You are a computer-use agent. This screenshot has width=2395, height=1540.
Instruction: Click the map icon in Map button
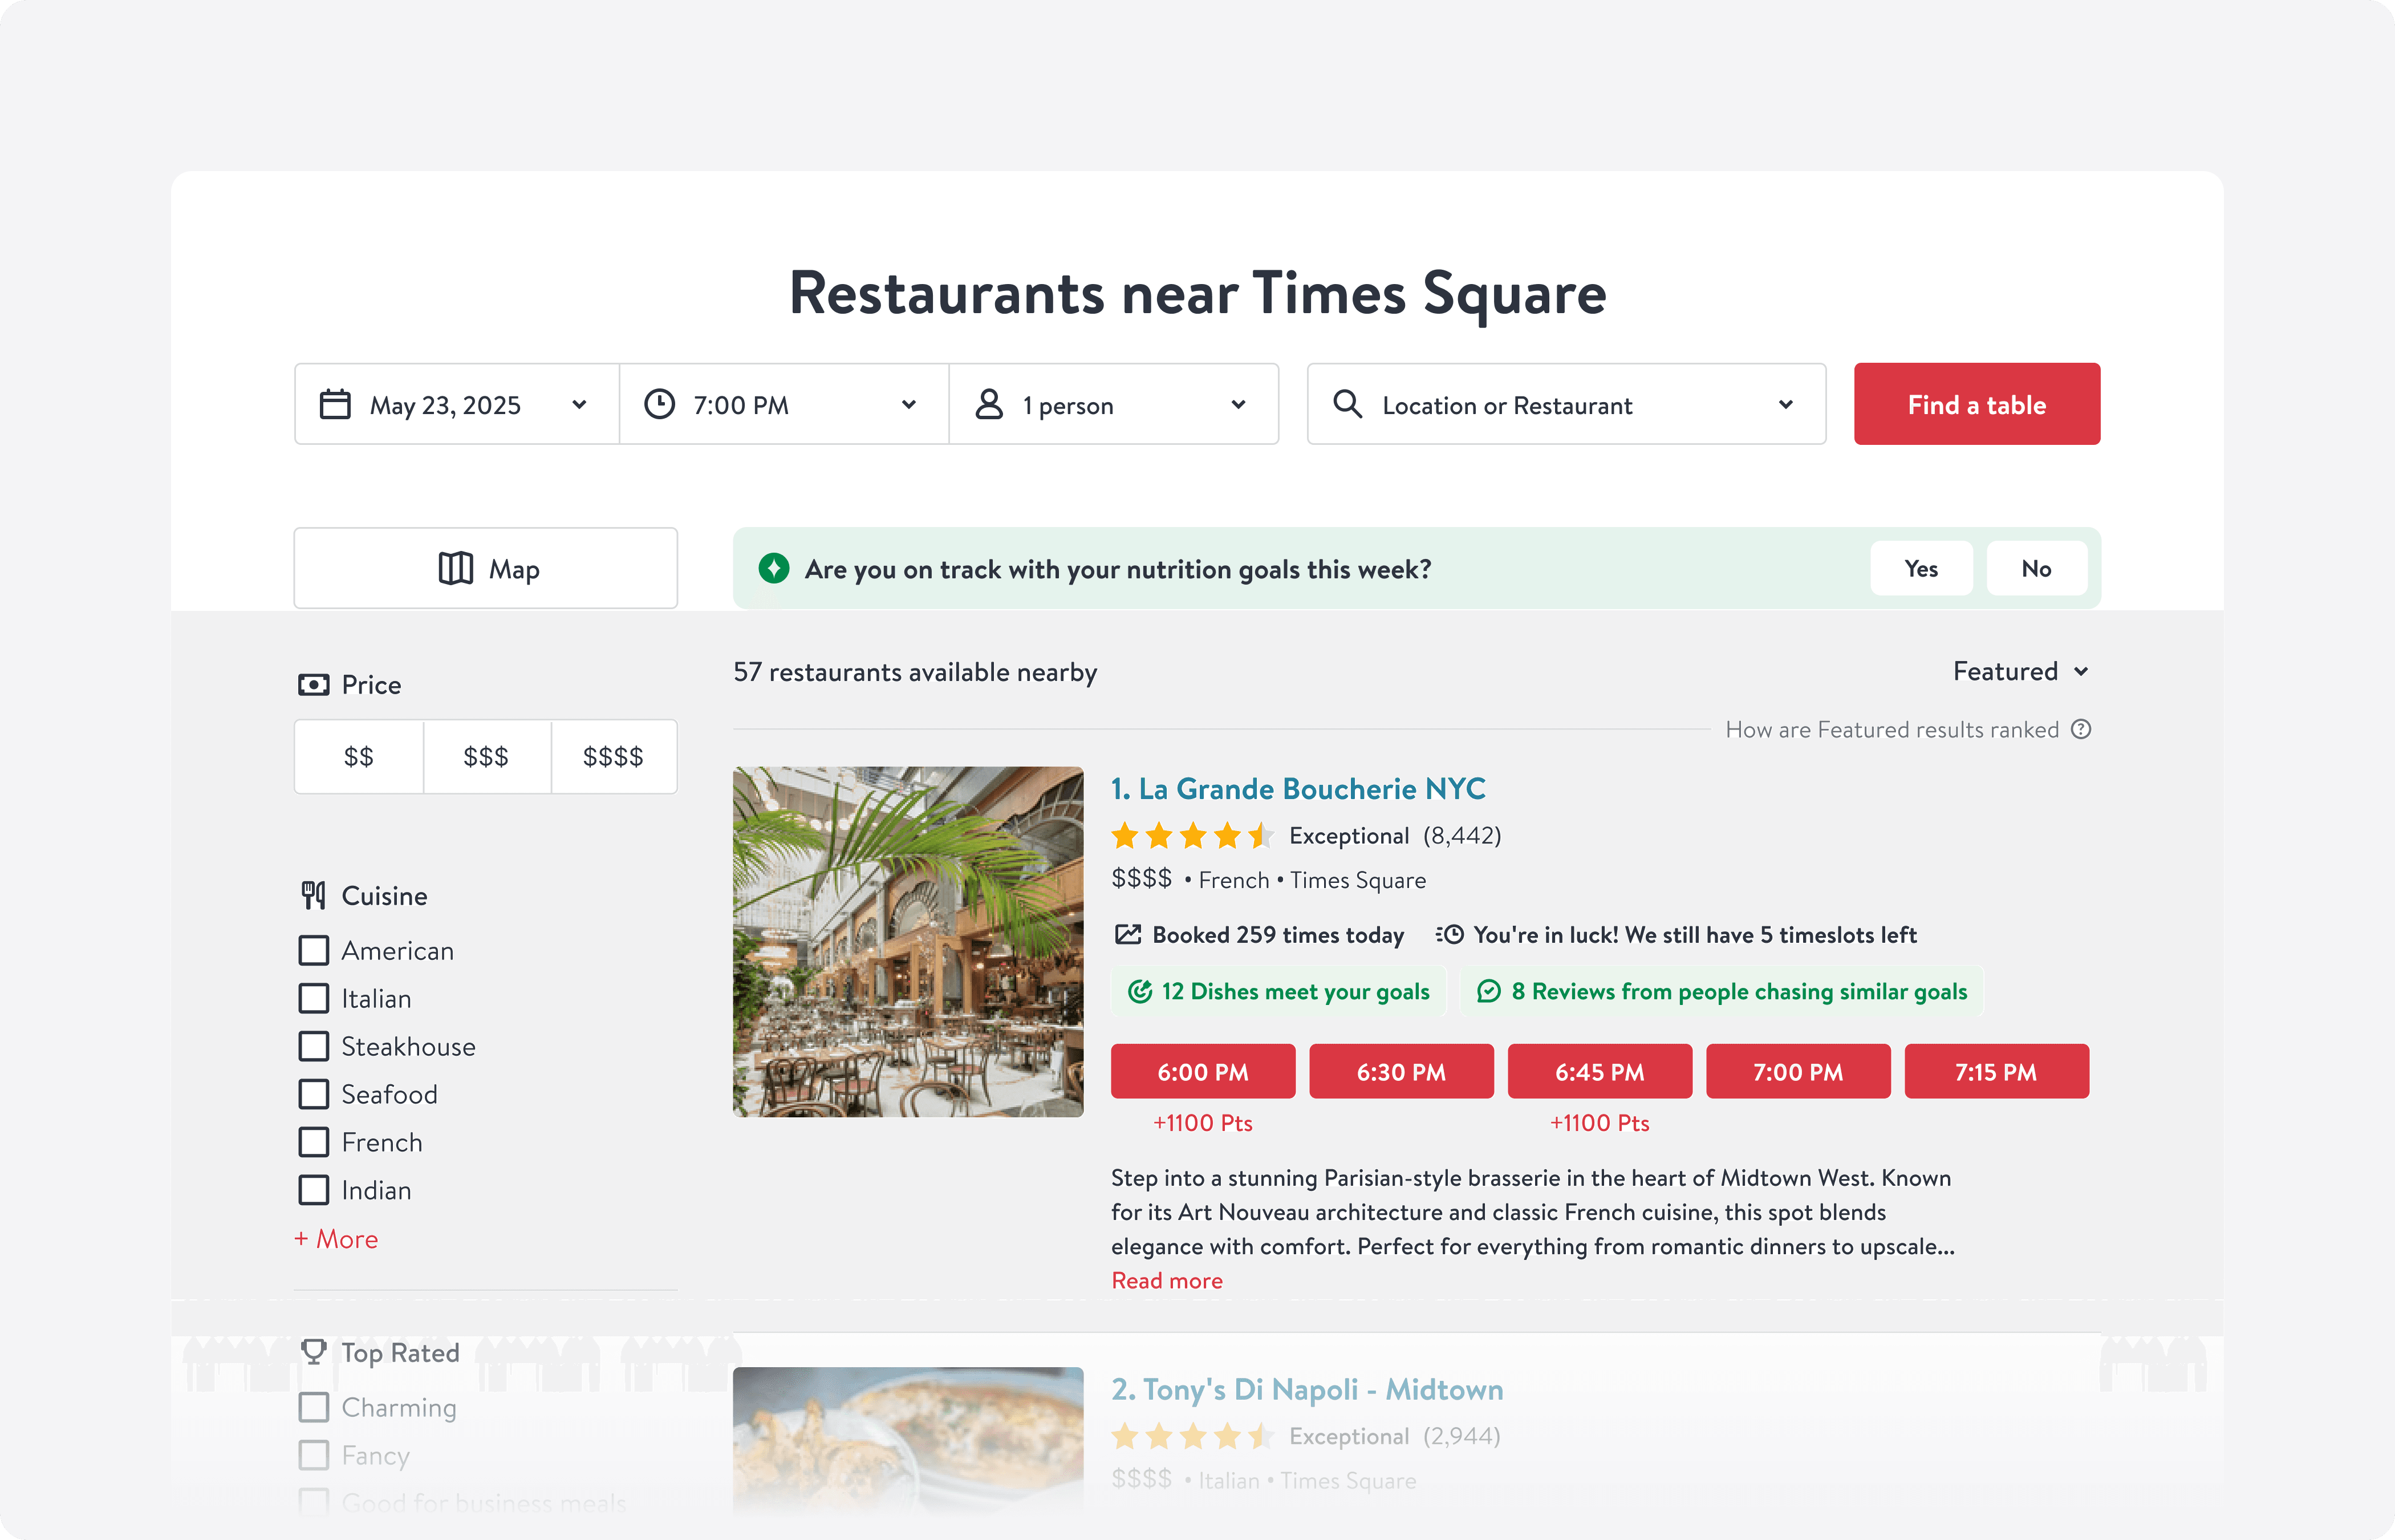coord(456,569)
